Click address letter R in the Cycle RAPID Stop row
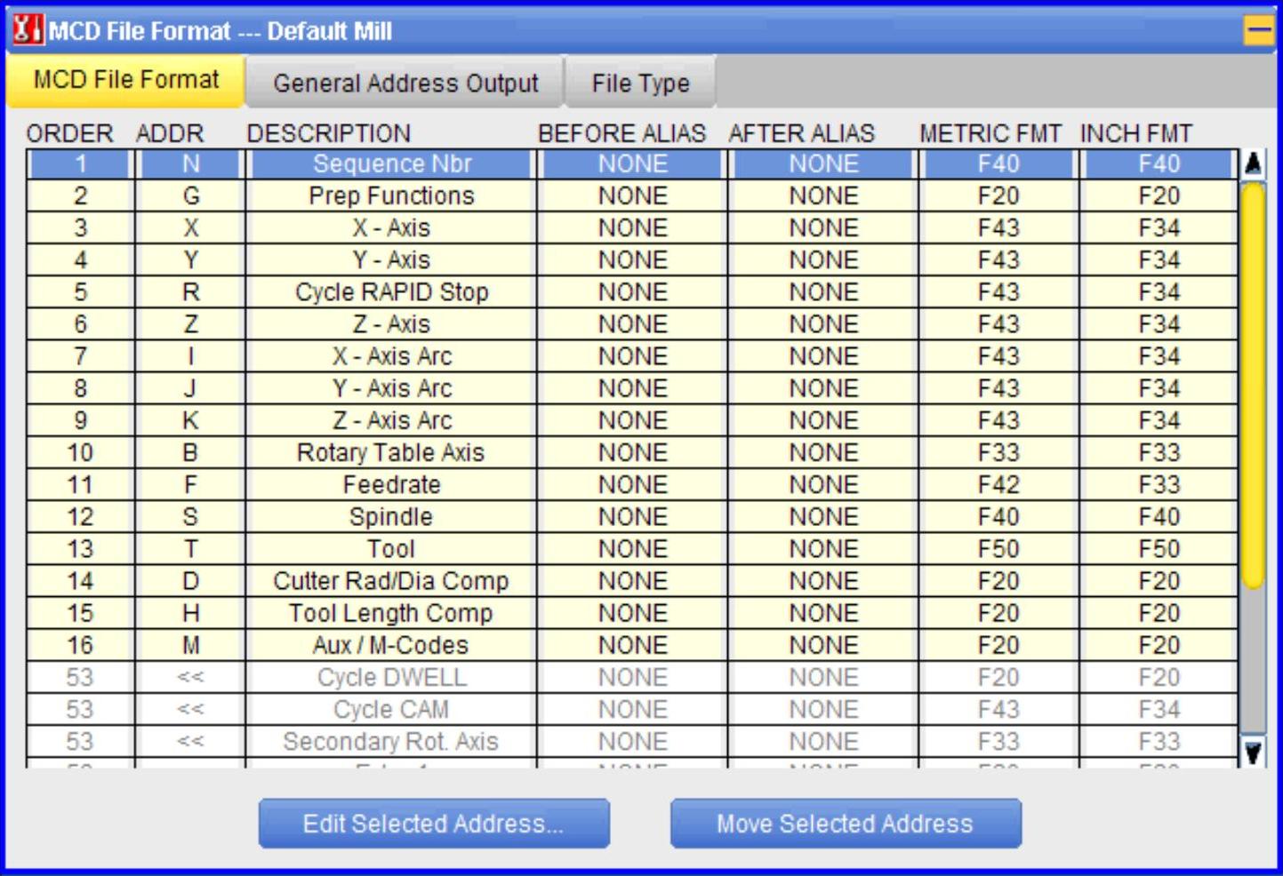1283x876 pixels. tap(190, 292)
